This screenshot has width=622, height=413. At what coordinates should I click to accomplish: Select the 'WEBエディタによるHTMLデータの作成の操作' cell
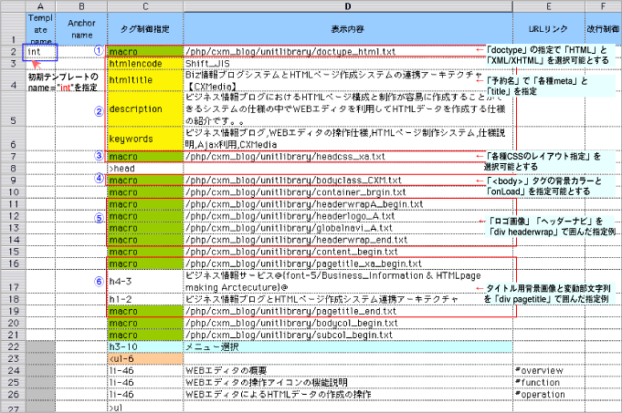348,394
